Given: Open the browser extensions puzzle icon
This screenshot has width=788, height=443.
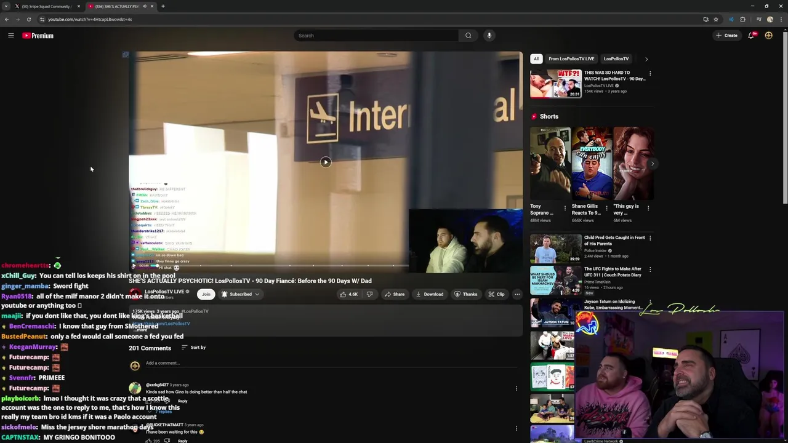Looking at the screenshot, I should (x=742, y=19).
